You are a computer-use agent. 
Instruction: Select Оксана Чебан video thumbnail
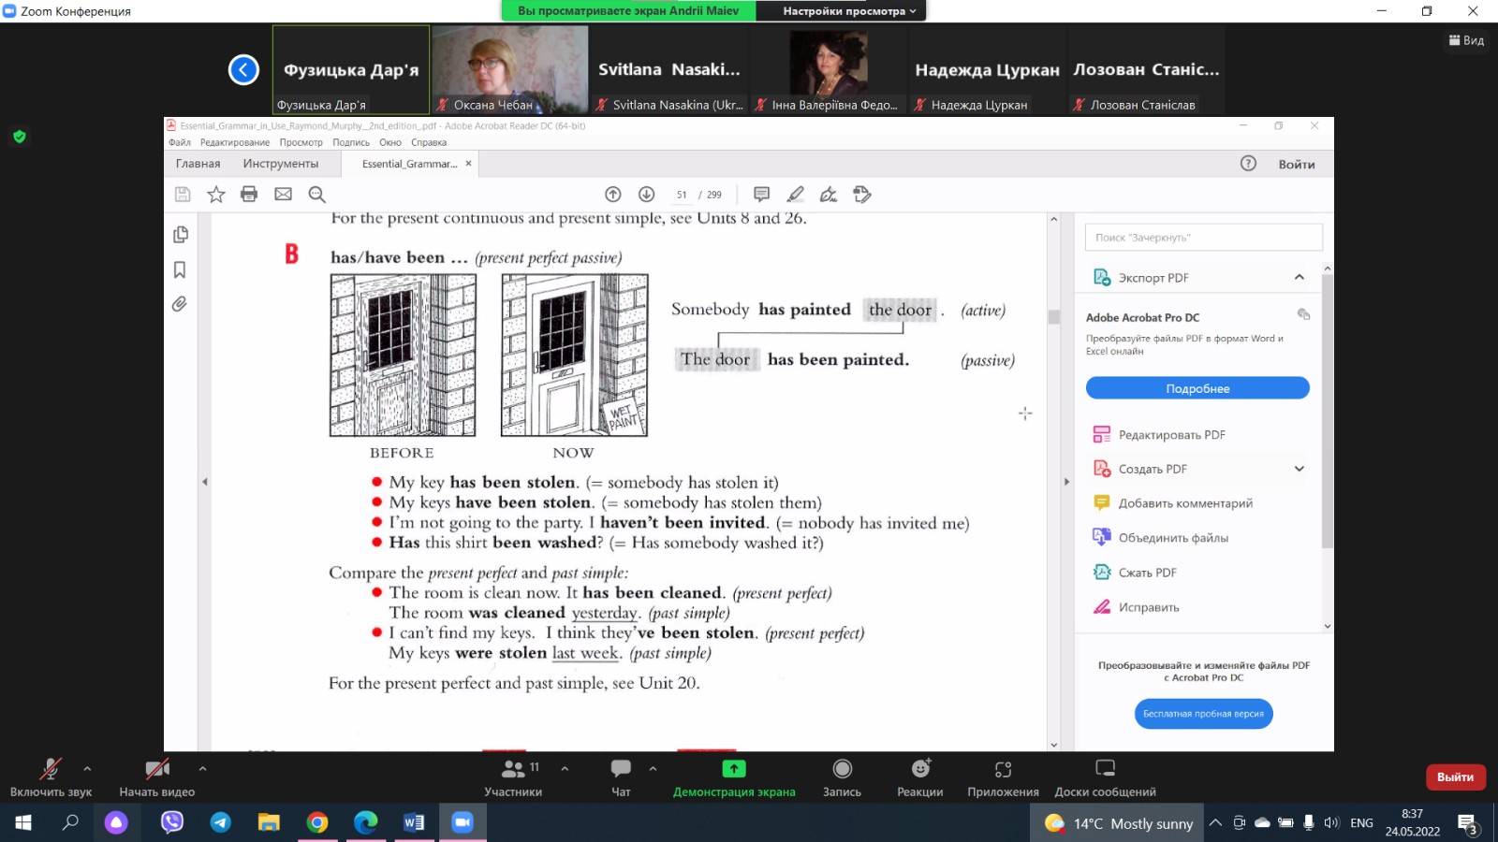(510, 67)
